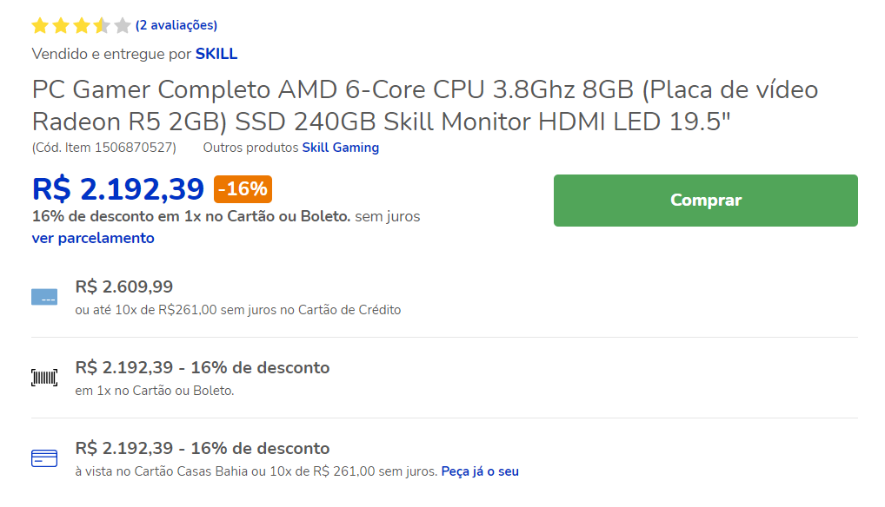Click the blue credit card payment icon
Image resolution: width=885 pixels, height=507 pixels.
(x=44, y=297)
